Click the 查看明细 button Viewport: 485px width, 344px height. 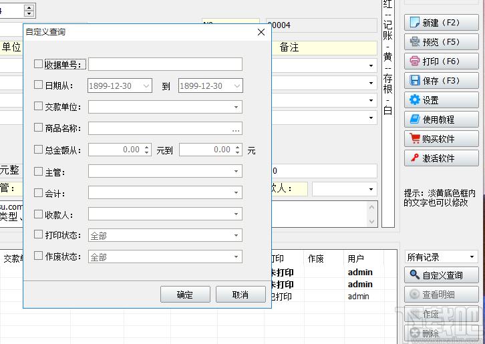pos(442,294)
